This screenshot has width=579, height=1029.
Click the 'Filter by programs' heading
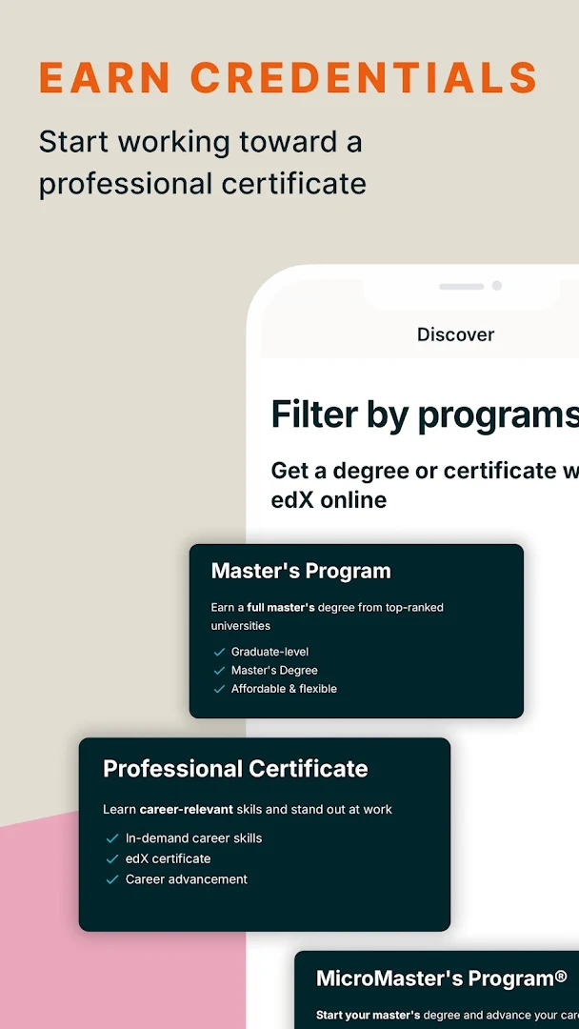pyautogui.click(x=425, y=414)
